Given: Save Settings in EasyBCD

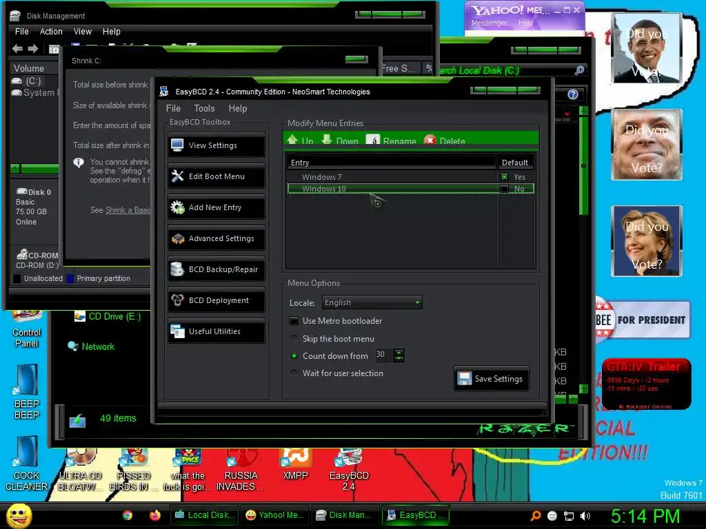Looking at the screenshot, I should [x=491, y=379].
